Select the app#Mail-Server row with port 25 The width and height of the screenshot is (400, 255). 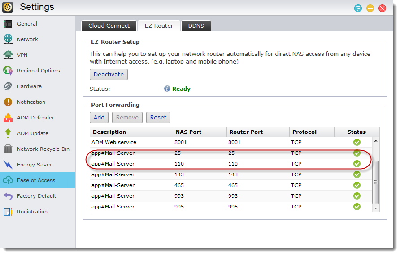[x=231, y=153]
